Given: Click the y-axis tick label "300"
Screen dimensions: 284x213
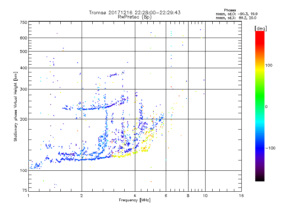Looking at the screenshot, I should pyautogui.click(x=24, y=89).
